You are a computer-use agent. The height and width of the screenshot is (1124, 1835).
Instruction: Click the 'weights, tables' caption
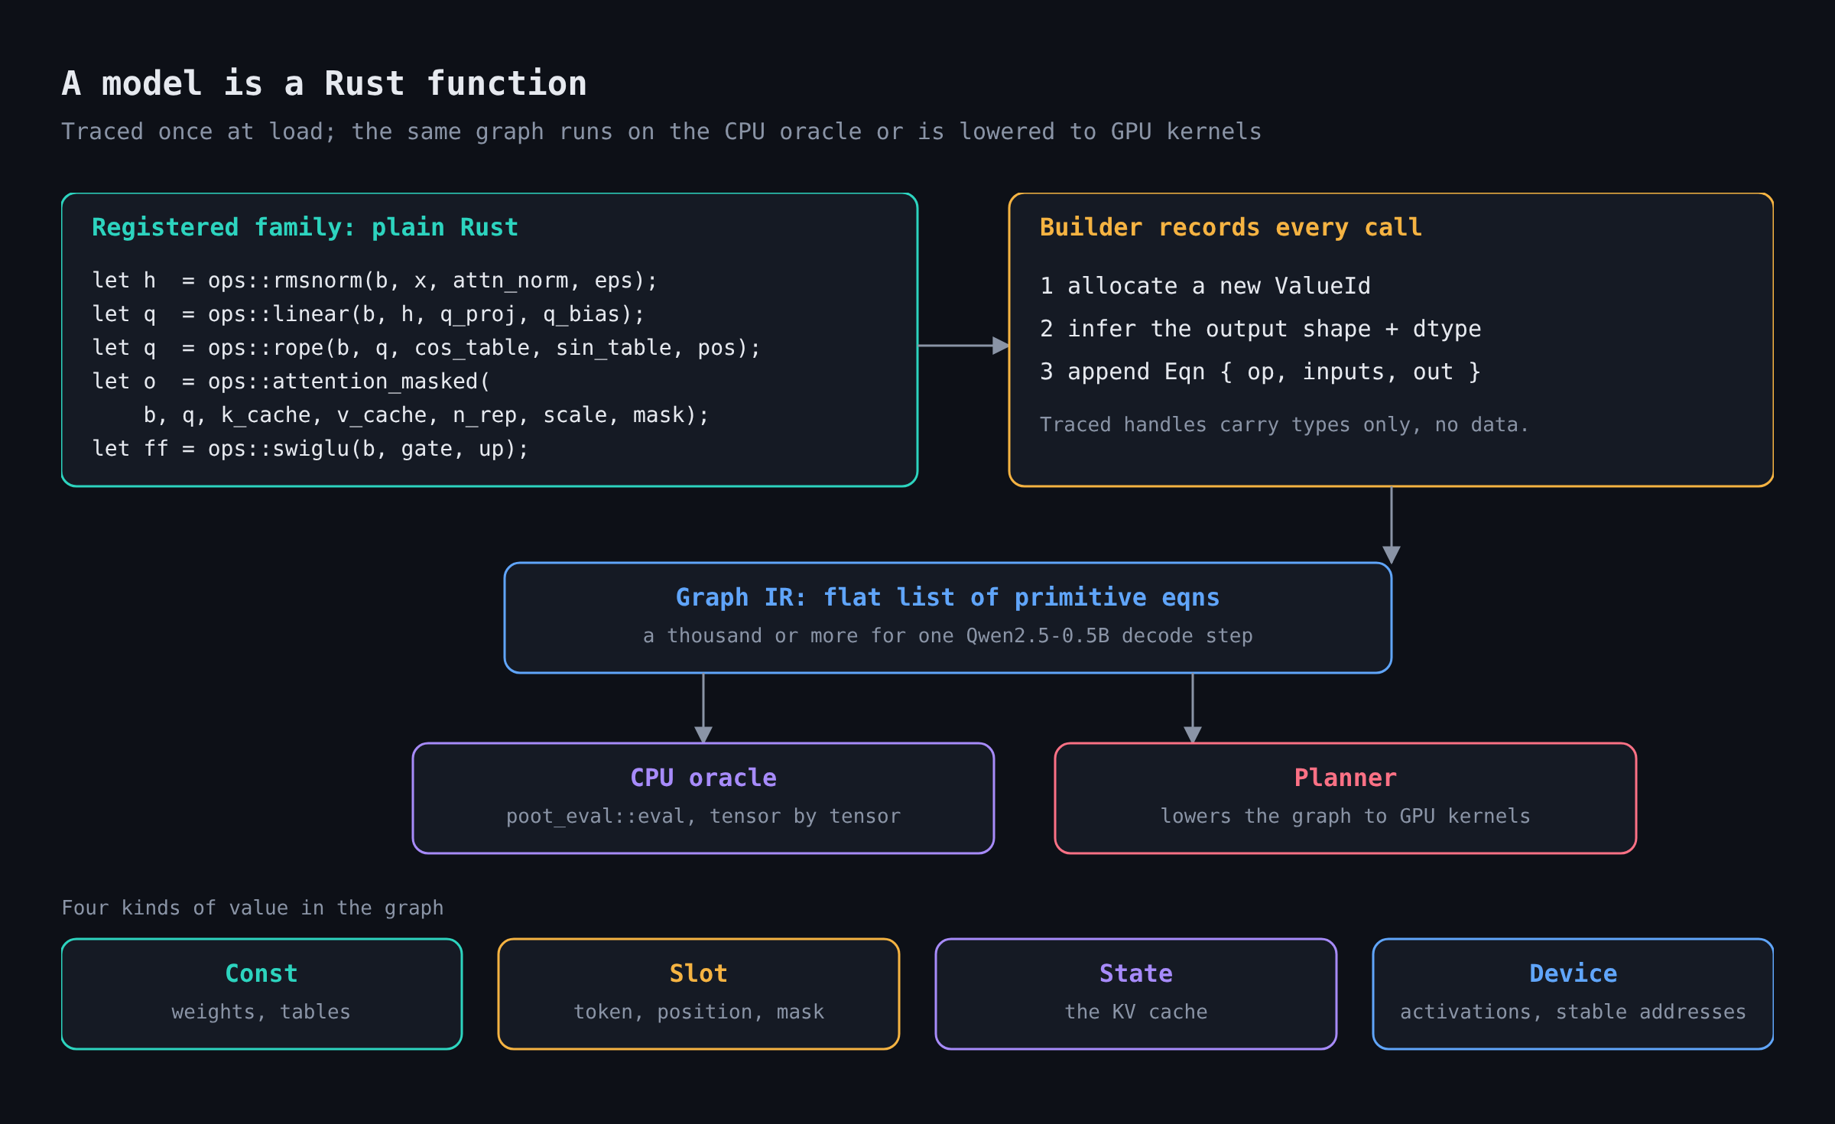(261, 1012)
